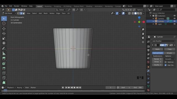
Task: Click the outliner search field
Action: (167, 10)
